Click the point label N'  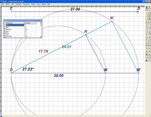point(112,18)
